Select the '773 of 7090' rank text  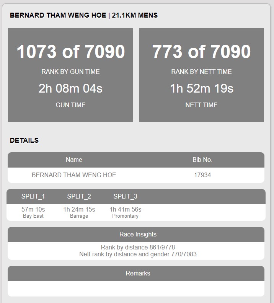(201, 51)
